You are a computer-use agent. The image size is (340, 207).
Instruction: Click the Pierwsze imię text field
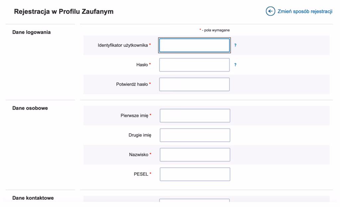click(x=195, y=115)
